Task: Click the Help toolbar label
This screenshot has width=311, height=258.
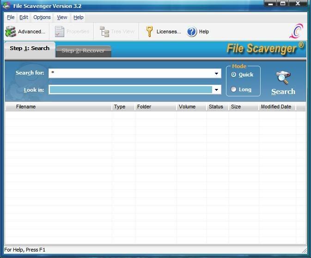Action: coord(204,31)
